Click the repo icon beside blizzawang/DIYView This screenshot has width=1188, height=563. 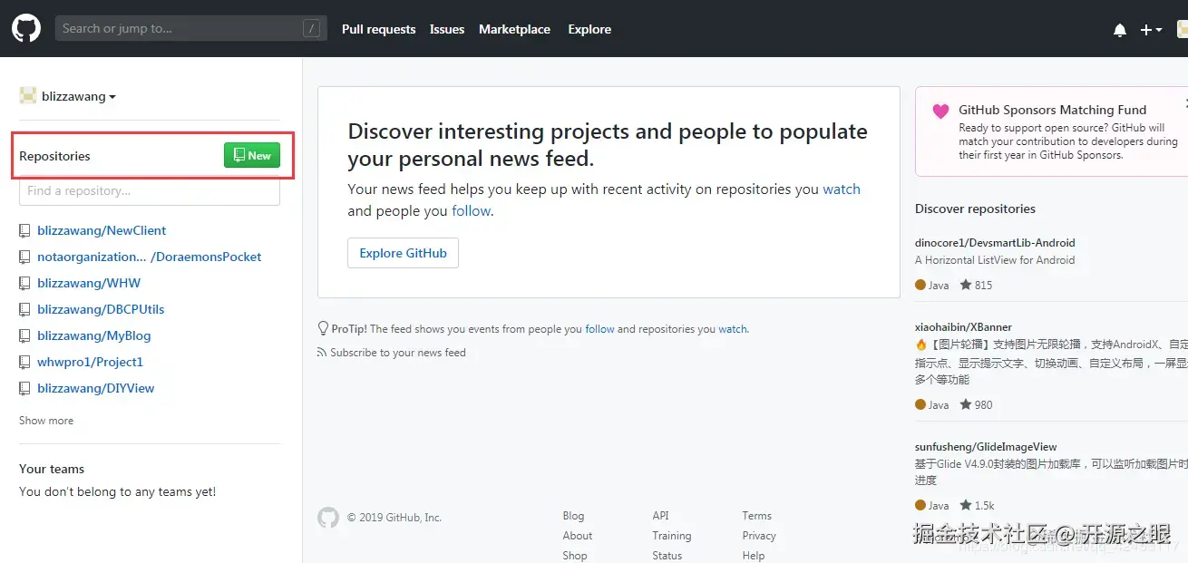pyautogui.click(x=25, y=389)
